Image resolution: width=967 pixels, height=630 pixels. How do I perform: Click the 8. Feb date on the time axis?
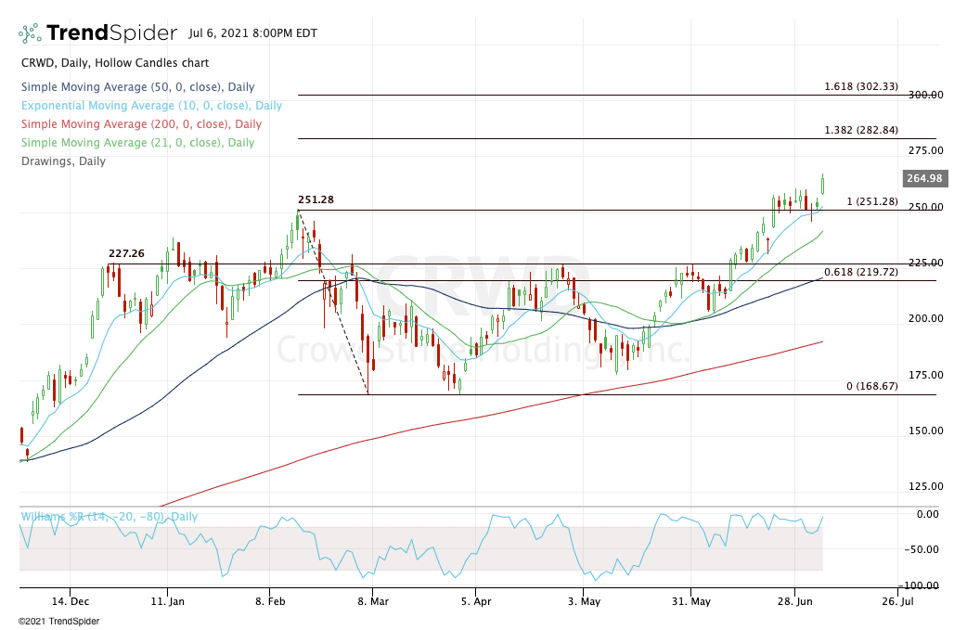click(269, 600)
